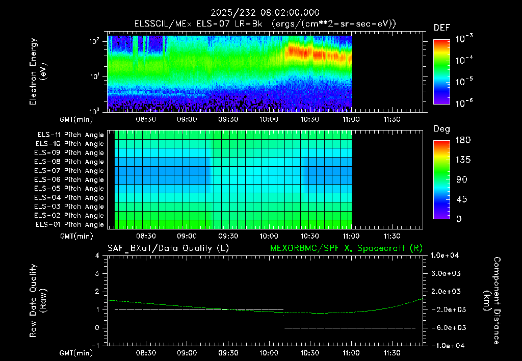This screenshot has width=522, height=361.
Task: Click the 10^1 energy axis tick label
Action: coord(94,76)
